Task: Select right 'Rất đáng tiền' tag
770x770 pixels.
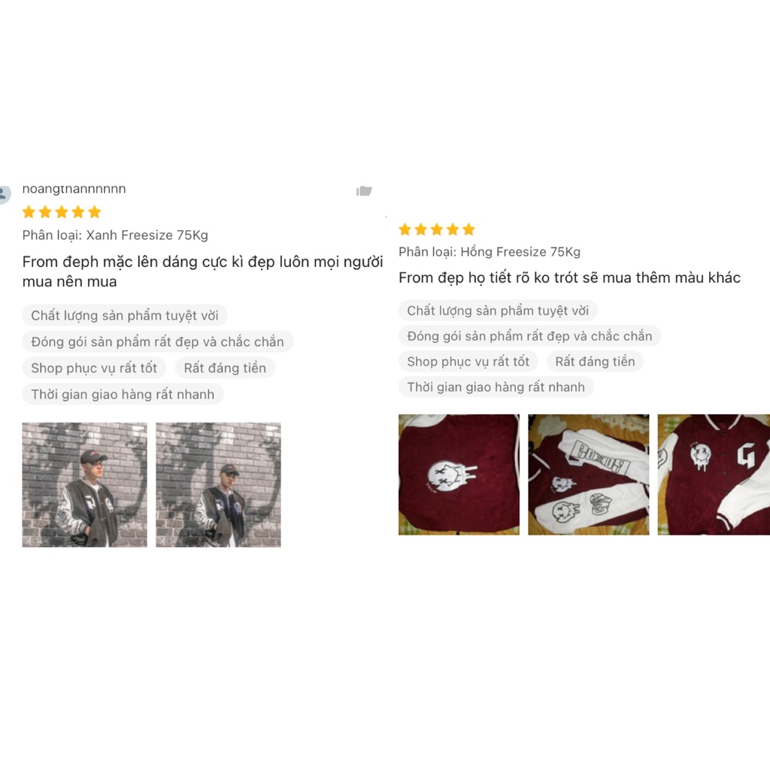Action: 596,362
